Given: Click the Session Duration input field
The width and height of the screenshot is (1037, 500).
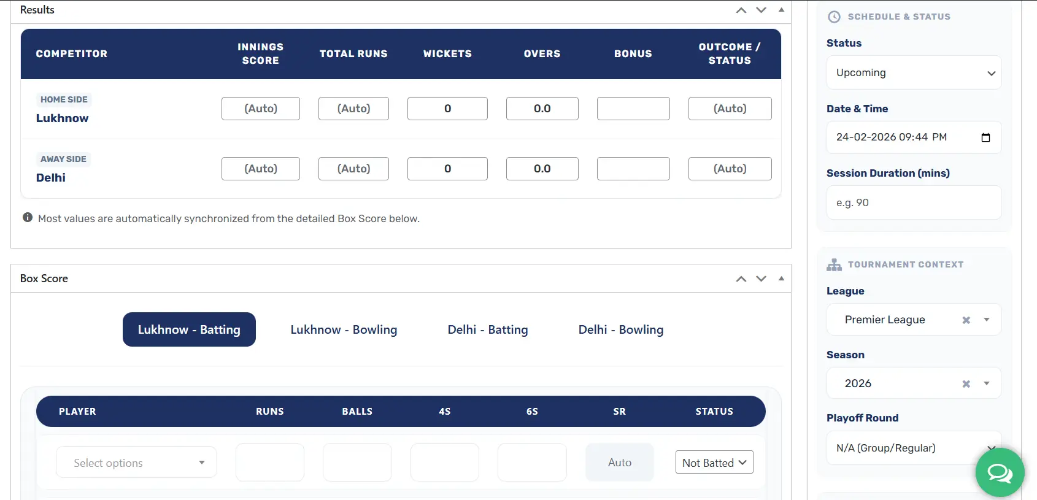Looking at the screenshot, I should click(x=914, y=202).
